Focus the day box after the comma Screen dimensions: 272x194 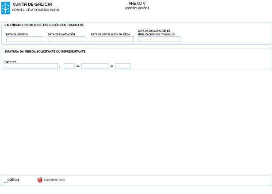click(x=69, y=66)
